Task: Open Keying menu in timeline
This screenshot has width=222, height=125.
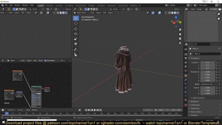Action: coord(21,110)
